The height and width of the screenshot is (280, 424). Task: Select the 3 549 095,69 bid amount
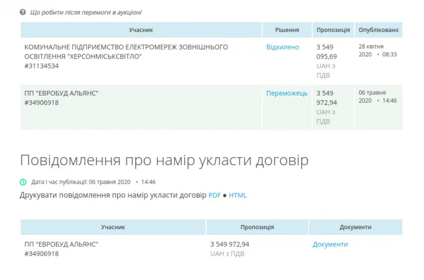[x=327, y=52]
